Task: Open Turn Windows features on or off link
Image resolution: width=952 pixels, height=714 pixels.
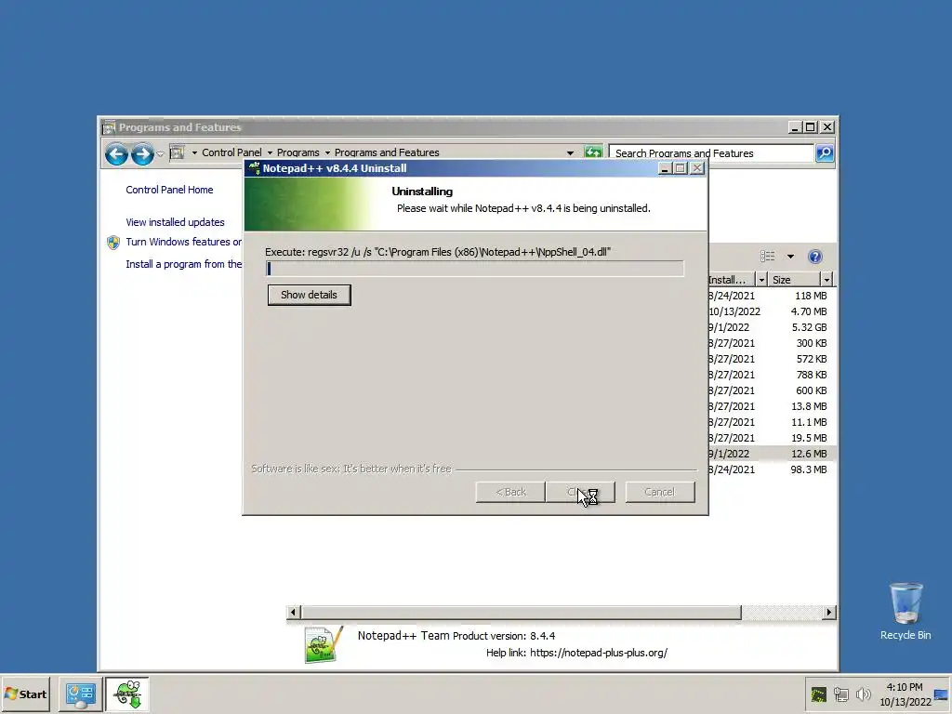Action: 183,242
